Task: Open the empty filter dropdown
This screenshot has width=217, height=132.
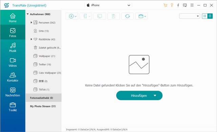Action: coord(190,16)
